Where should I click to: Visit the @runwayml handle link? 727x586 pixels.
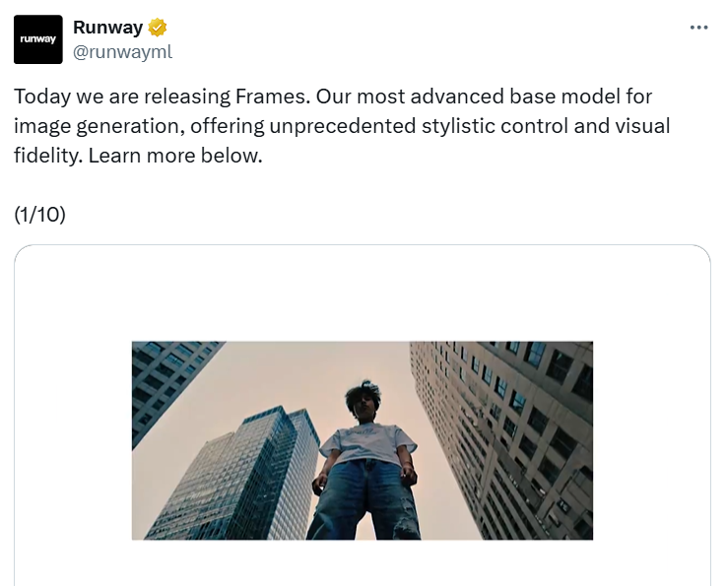[122, 51]
